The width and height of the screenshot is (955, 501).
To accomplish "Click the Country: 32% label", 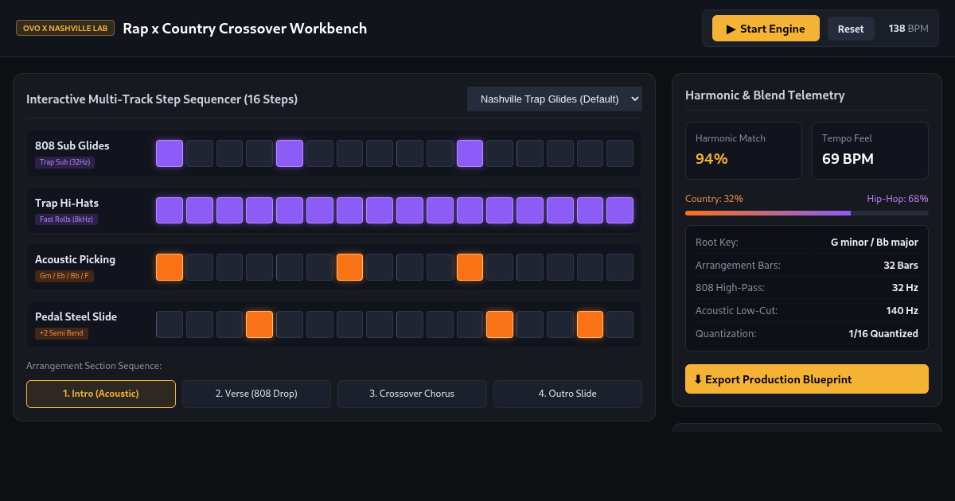I will [714, 199].
